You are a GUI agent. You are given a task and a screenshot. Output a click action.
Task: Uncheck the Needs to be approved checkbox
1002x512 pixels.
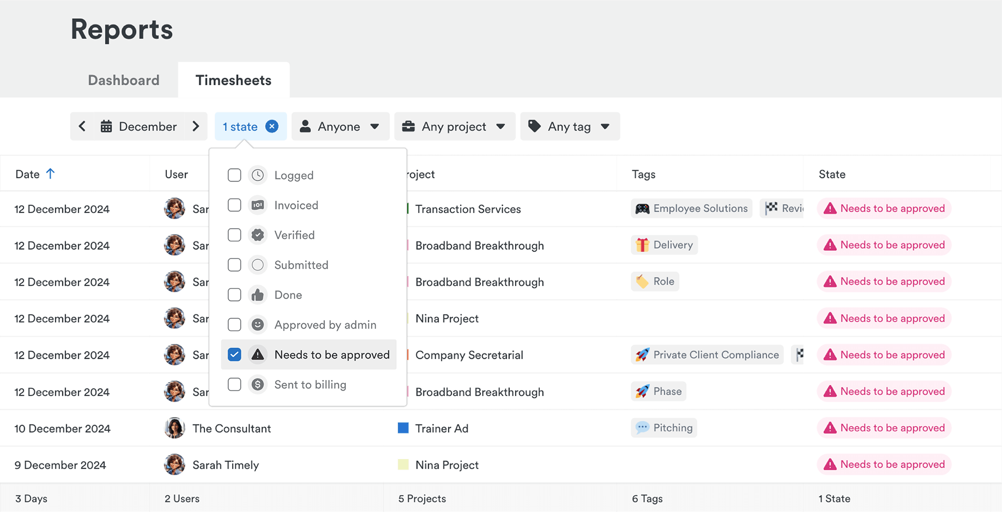tap(234, 355)
